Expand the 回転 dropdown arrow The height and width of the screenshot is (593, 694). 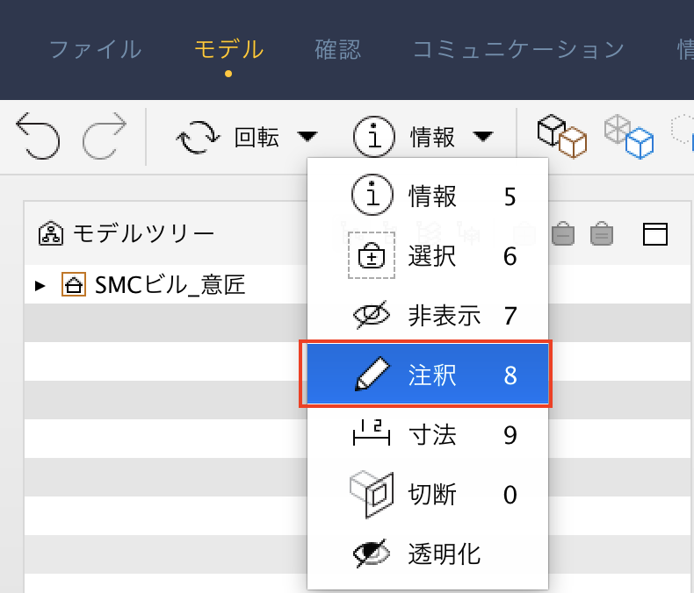tap(307, 137)
